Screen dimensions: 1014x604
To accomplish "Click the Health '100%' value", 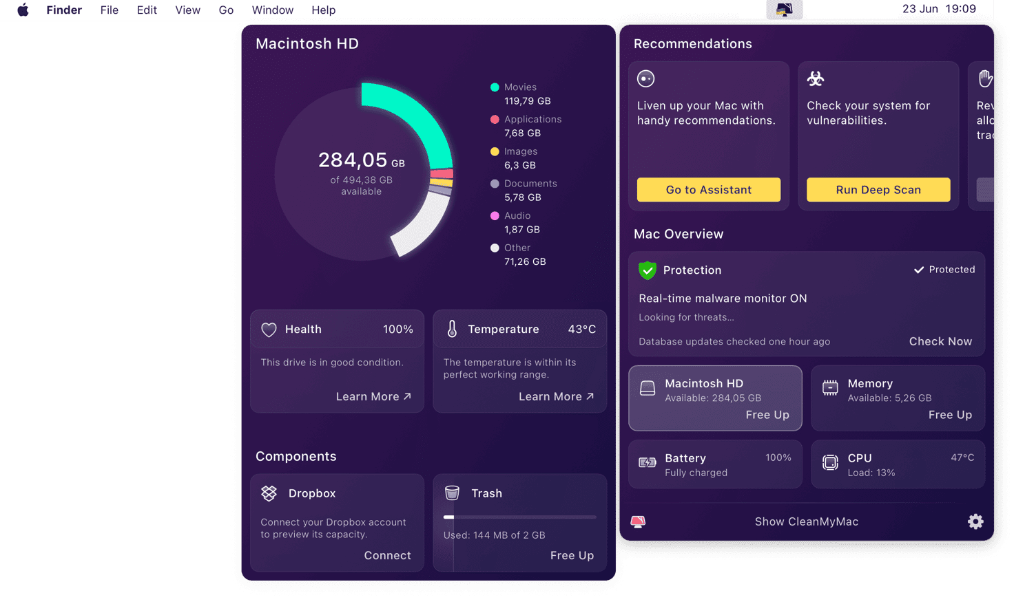I will coord(398,330).
